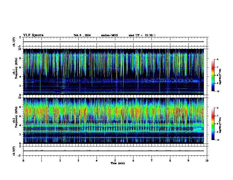
Task: Click the ch.2 spectrogram color scale bar
Action: 213,124
